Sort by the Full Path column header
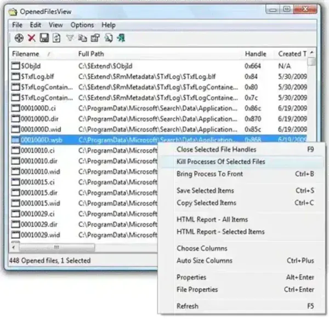The width and height of the screenshot is (329, 319). tap(159, 54)
